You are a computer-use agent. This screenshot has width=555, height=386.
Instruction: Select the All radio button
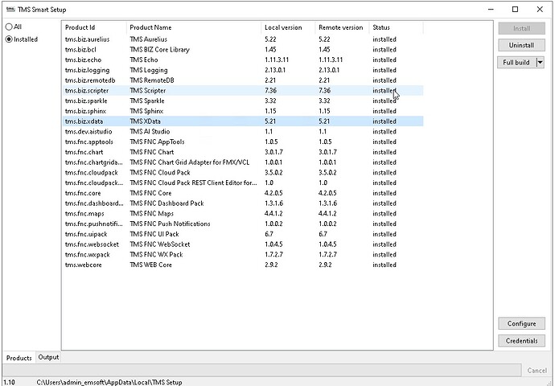click(10, 27)
